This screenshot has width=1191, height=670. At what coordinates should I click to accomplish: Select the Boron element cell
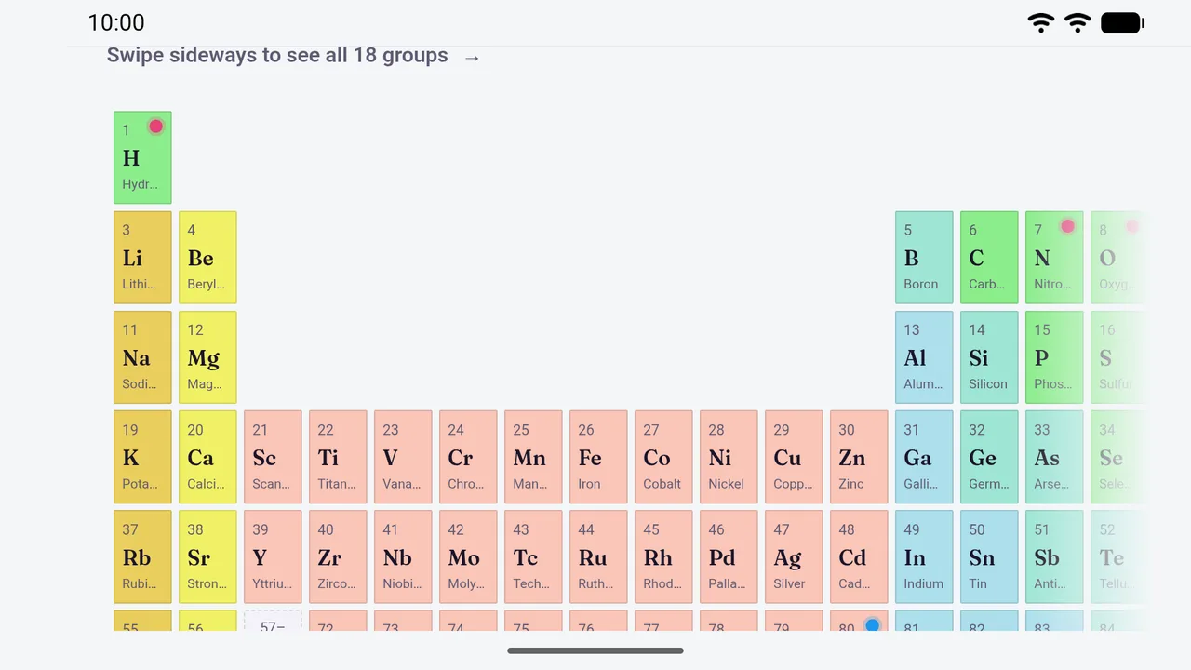924,258
